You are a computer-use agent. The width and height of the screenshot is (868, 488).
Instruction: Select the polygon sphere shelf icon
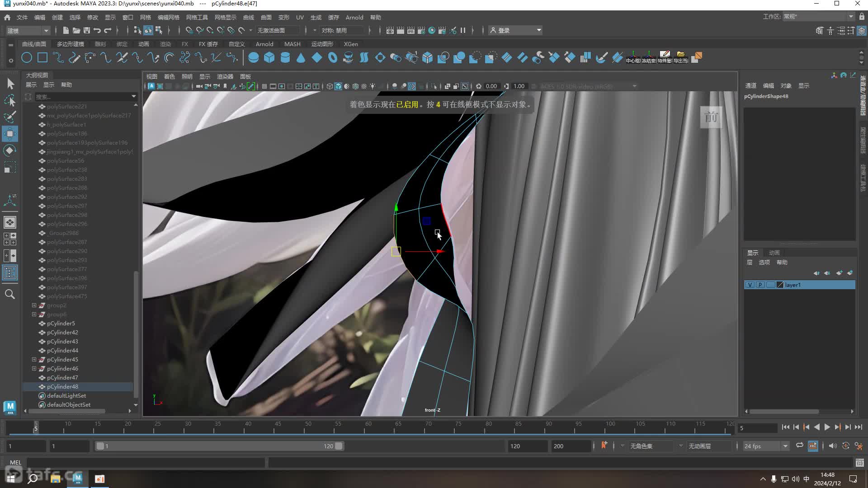tap(254, 57)
